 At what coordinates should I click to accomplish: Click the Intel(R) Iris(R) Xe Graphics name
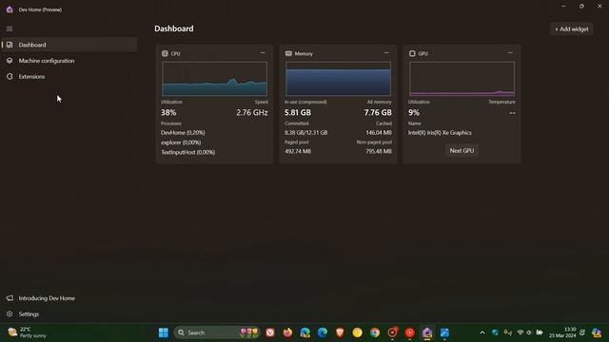coord(440,133)
